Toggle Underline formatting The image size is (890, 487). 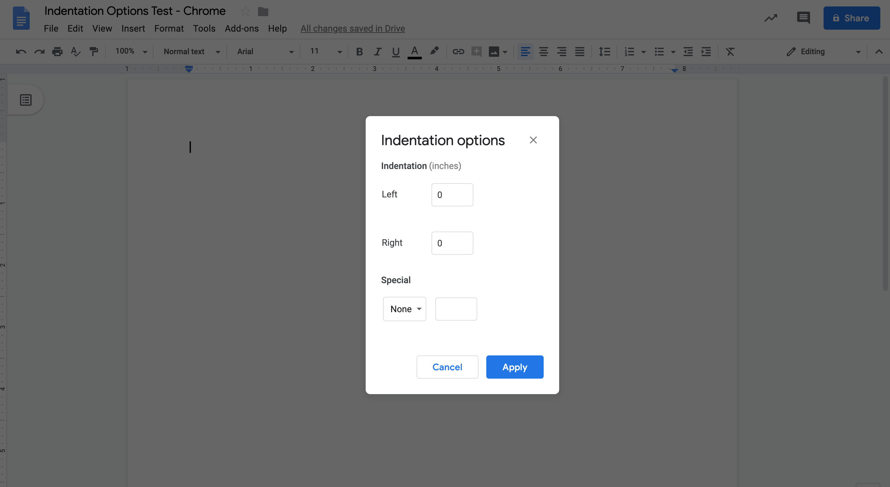(396, 52)
